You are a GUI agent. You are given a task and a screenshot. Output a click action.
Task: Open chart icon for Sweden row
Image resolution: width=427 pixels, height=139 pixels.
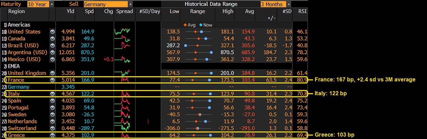point(52,114)
